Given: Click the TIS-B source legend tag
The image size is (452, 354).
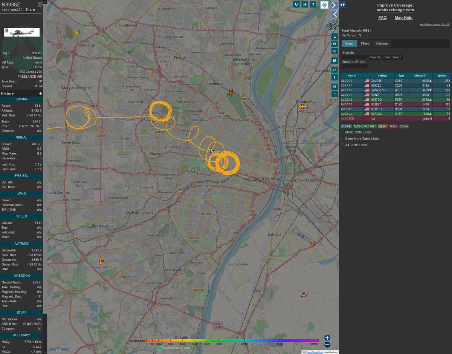Looking at the screenshot, I should pos(393,126).
